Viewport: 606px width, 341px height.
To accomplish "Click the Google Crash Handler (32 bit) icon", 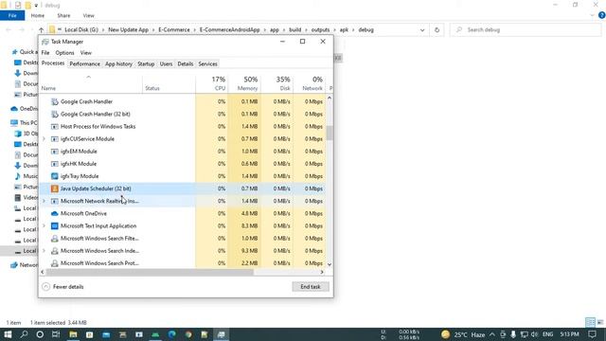I will pyautogui.click(x=55, y=114).
